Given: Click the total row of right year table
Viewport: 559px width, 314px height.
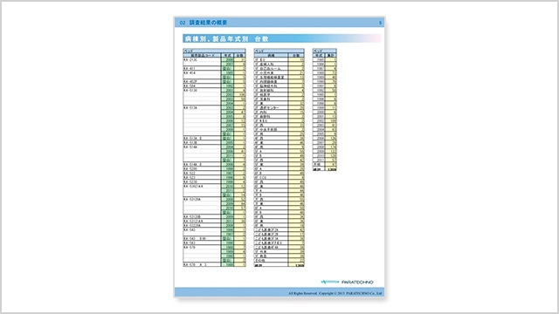Looking at the screenshot, I should (324, 169).
